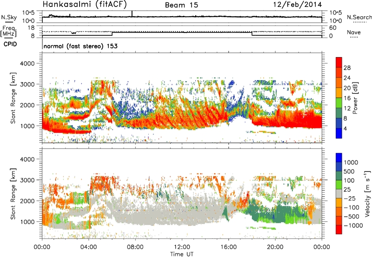
Task: Click the grey band of Velocity colorbar
Action: [x=339, y=194]
